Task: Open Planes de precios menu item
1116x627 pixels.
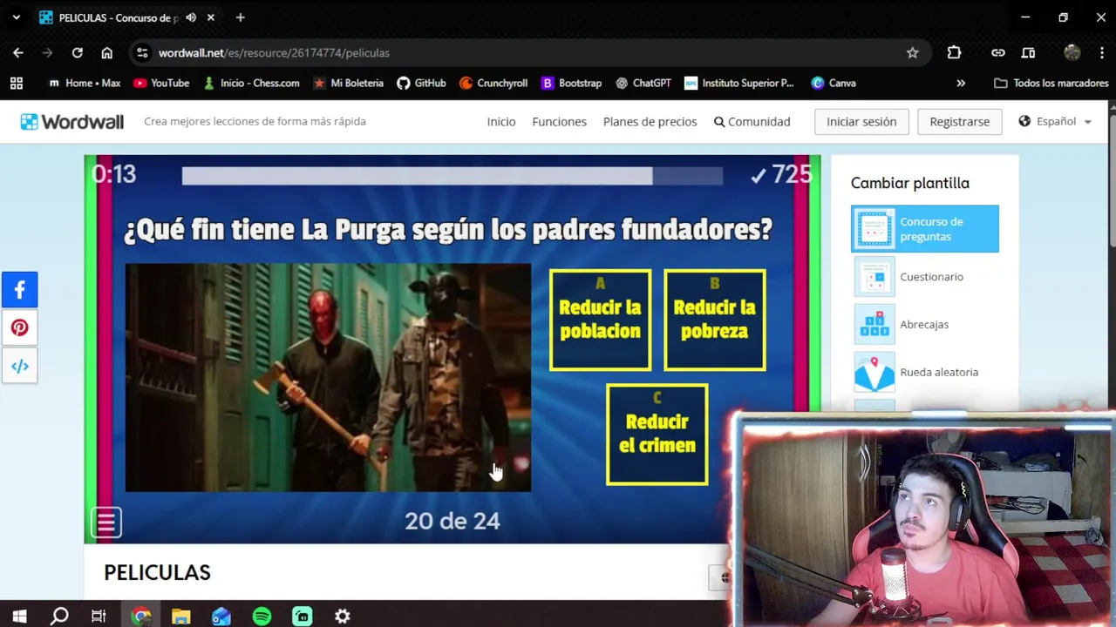Action: tap(650, 121)
